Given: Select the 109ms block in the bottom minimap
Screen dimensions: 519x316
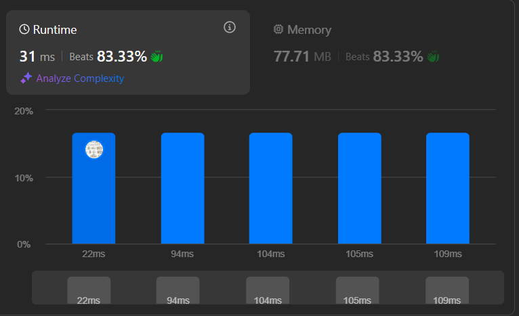Looking at the screenshot, I should [x=447, y=290].
